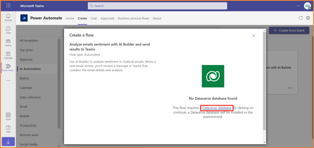Open the settings and more ellipsis menu
The width and height of the screenshot is (314, 148).
(298, 6)
